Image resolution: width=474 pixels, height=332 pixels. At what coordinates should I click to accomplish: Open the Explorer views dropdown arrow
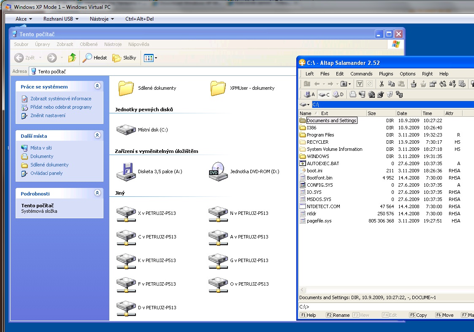click(156, 58)
